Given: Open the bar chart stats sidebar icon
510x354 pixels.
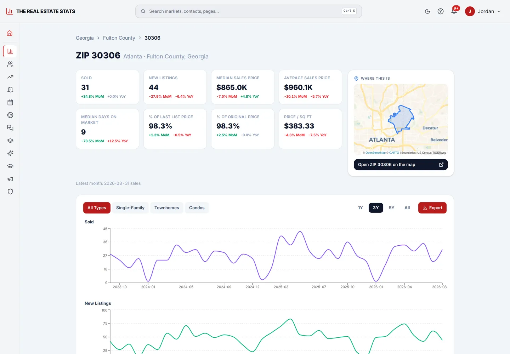Looking at the screenshot, I should click(x=10, y=51).
